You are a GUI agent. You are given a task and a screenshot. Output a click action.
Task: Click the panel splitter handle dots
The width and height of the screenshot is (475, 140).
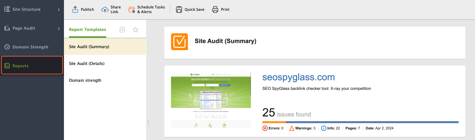click(148, 123)
